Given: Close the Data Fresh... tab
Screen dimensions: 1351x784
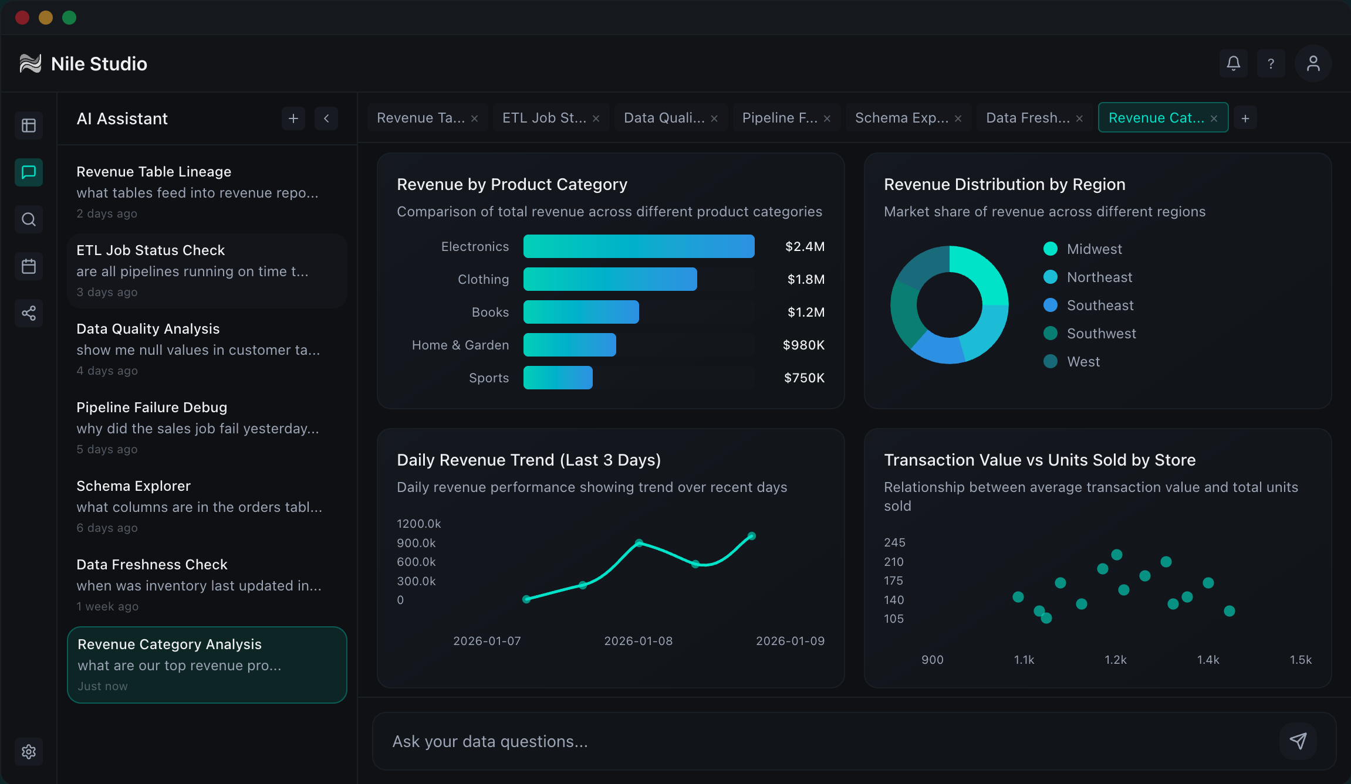Looking at the screenshot, I should [x=1080, y=118].
